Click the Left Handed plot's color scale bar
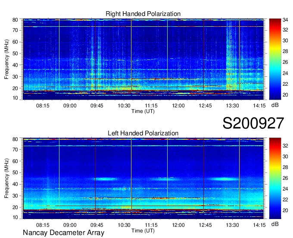The height and width of the screenshot is (238, 293). (x=275, y=178)
